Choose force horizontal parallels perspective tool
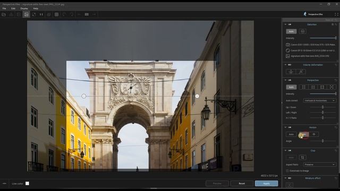This screenshot has height=191, width=340. click(x=313, y=87)
